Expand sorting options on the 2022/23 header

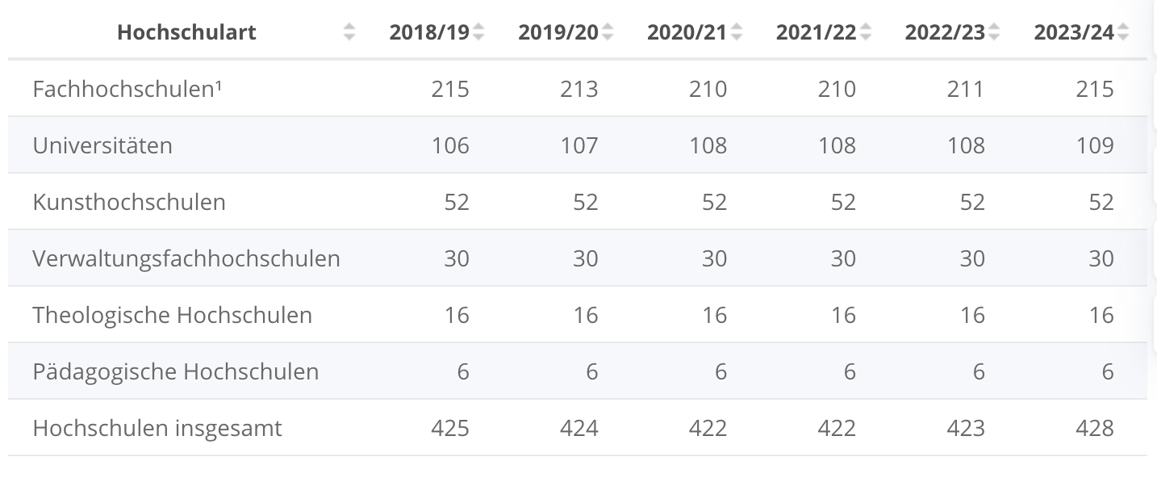[x=995, y=32]
